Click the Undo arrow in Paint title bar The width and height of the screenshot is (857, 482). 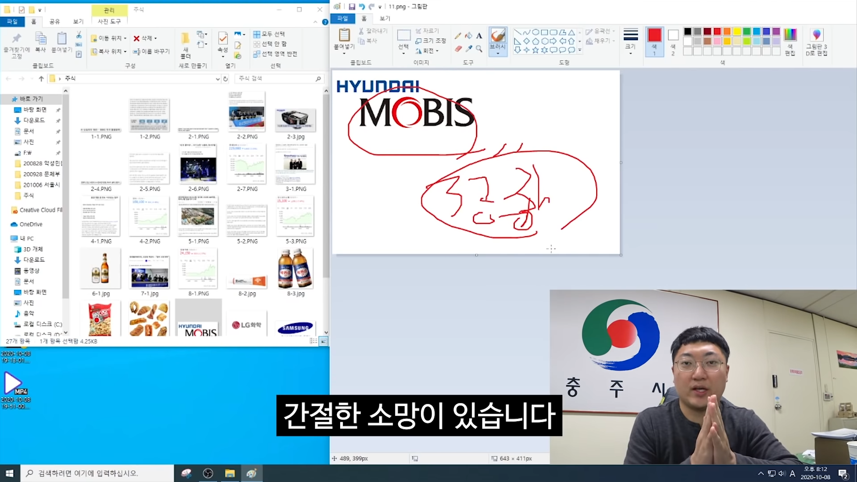tap(362, 7)
